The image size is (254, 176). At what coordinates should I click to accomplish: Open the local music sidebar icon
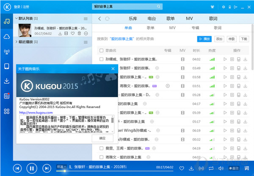7,21
